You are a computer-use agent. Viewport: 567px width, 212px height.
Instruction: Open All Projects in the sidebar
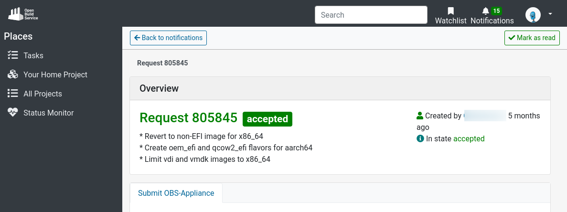[43, 94]
